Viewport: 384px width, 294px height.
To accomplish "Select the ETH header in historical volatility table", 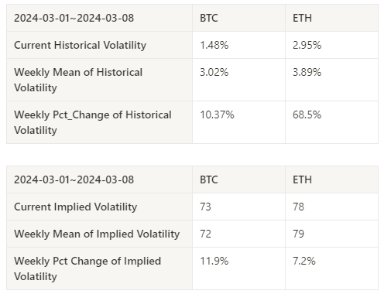I will coord(302,18).
